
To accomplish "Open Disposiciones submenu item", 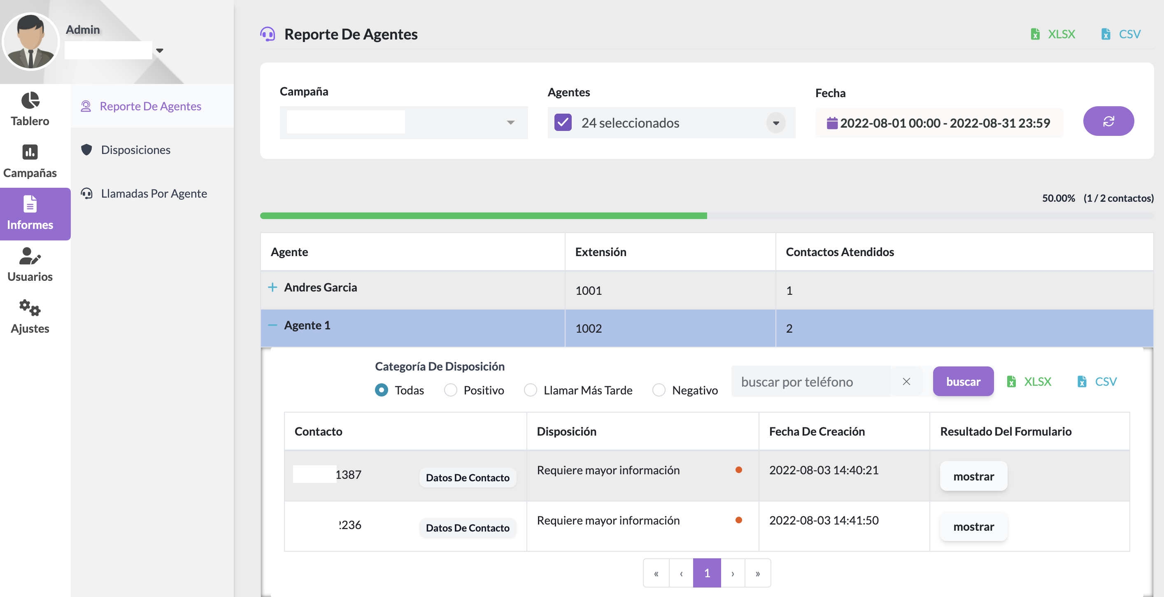I will click(x=135, y=150).
